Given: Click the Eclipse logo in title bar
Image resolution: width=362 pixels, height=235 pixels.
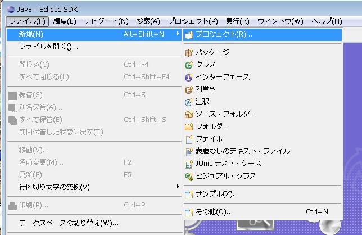Looking at the screenshot, I should pyautogui.click(x=11, y=9).
